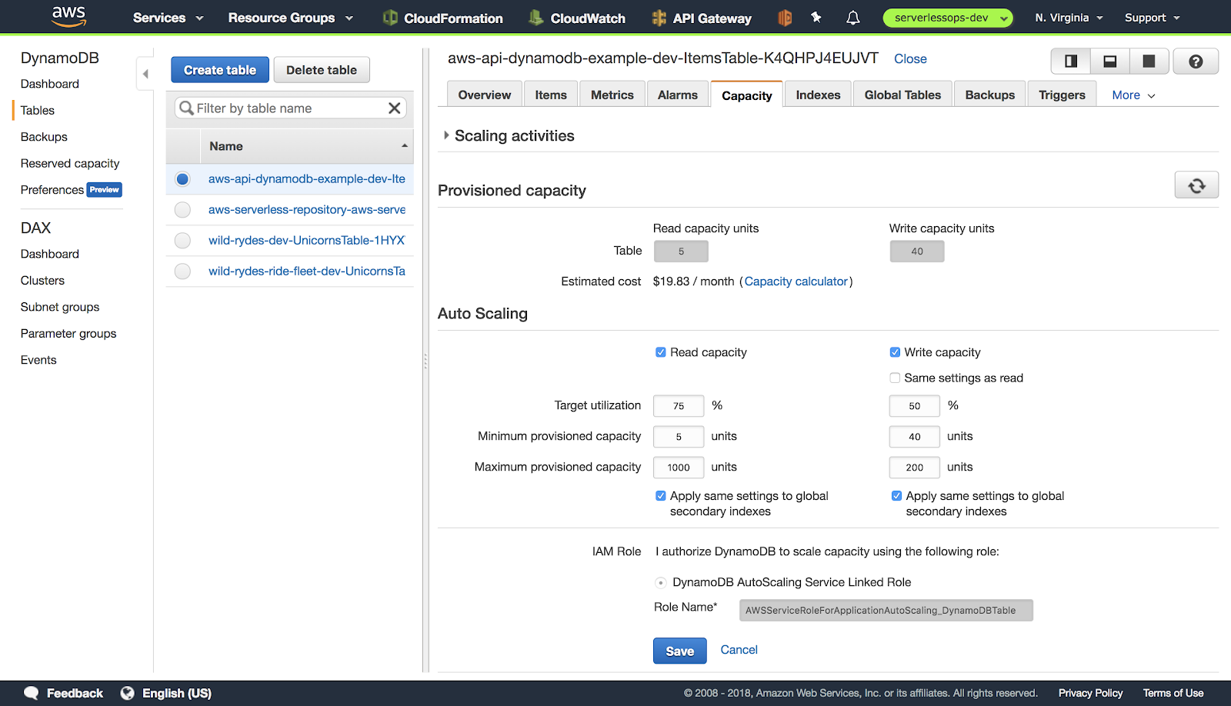Open the help question mark
Image resolution: width=1231 pixels, height=706 pixels.
[1196, 61]
